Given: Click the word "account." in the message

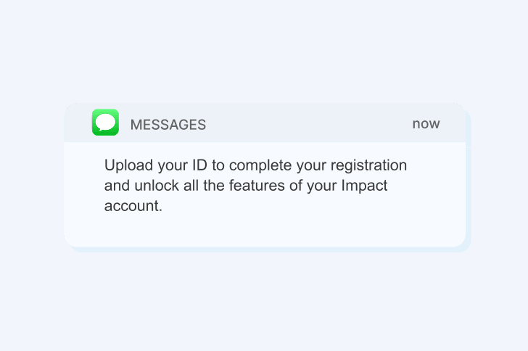Looking at the screenshot, I should pyautogui.click(x=132, y=205).
